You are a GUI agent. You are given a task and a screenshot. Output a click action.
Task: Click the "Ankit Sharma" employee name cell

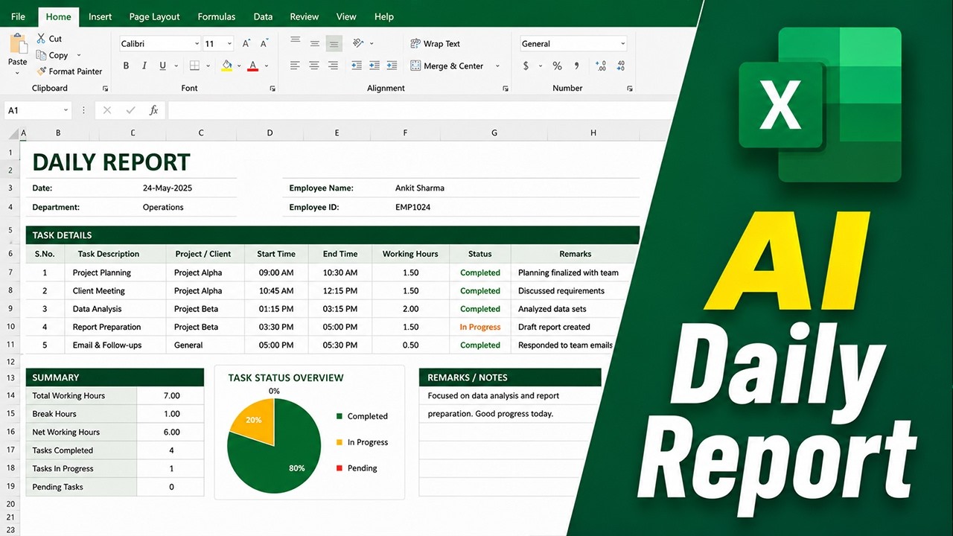pyautogui.click(x=420, y=188)
